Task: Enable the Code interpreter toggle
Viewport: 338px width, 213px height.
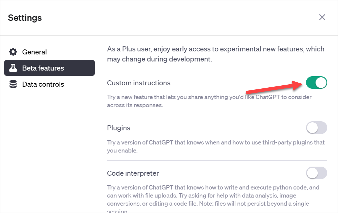Action: tap(316, 173)
